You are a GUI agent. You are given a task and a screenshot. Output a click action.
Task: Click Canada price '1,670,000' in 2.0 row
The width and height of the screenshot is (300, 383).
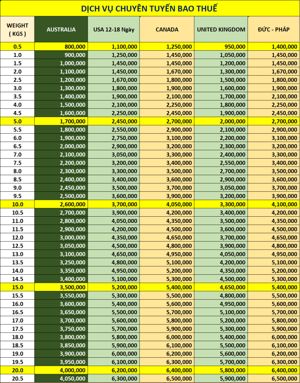(x=167, y=71)
